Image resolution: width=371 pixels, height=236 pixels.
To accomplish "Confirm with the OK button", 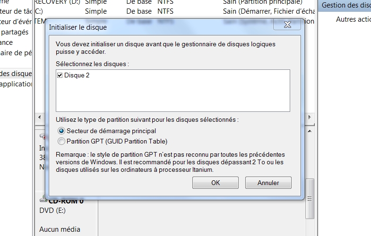I will click(216, 183).
